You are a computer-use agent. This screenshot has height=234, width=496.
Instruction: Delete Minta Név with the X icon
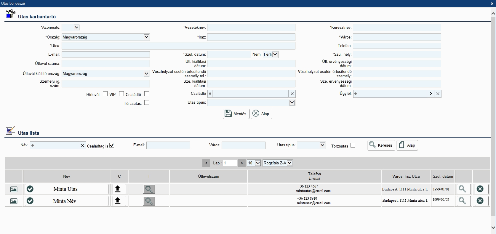[x=480, y=201]
